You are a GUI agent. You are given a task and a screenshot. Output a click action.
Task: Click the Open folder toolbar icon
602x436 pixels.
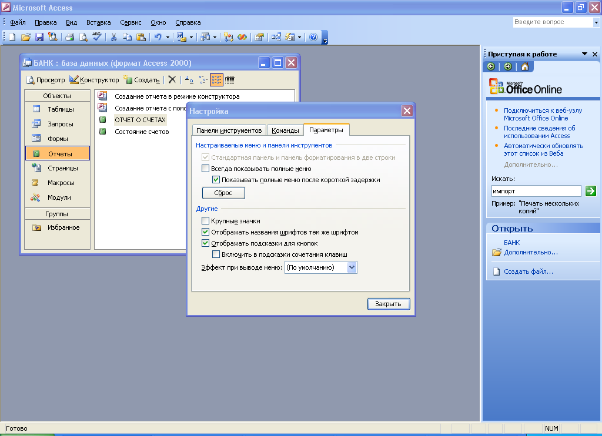tap(26, 37)
